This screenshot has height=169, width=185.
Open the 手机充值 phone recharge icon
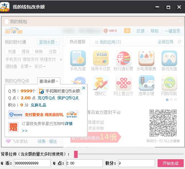point(78,58)
